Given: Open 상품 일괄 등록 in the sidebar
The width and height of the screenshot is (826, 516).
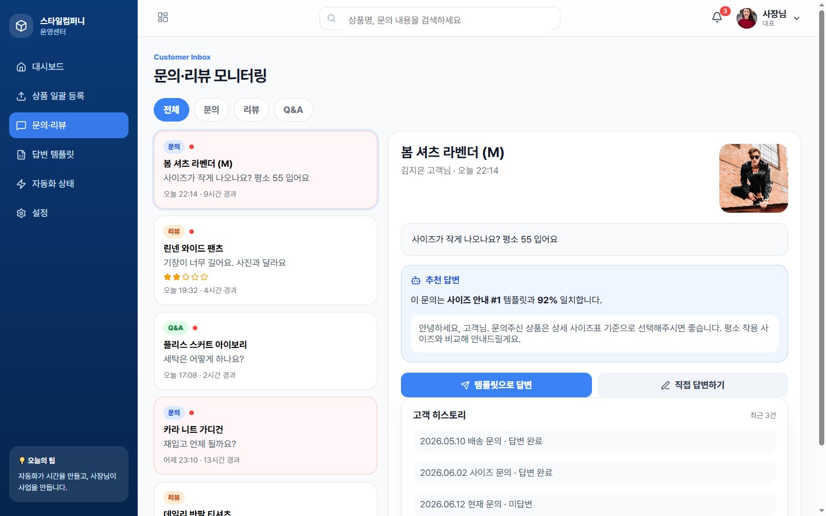Looking at the screenshot, I should coord(69,96).
